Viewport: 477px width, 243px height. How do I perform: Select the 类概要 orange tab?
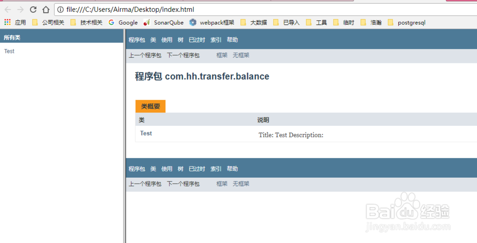[150, 106]
